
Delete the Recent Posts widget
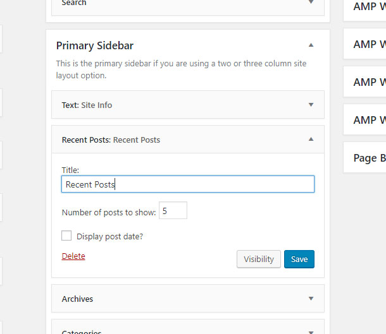click(73, 256)
